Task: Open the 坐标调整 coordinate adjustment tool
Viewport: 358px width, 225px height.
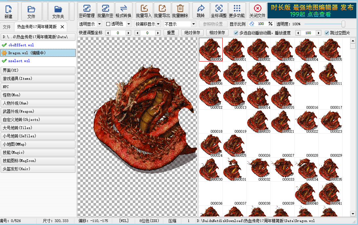Action: 219,11
